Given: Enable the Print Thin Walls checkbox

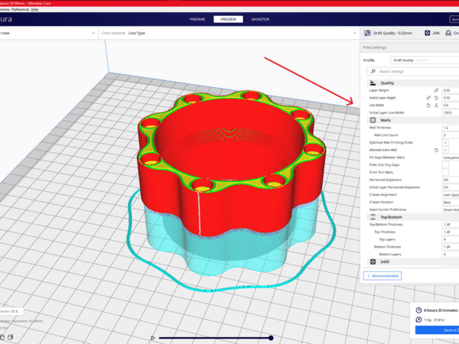Looking at the screenshot, I should [x=446, y=172].
